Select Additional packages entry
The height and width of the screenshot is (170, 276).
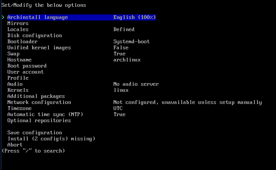pos(36,96)
